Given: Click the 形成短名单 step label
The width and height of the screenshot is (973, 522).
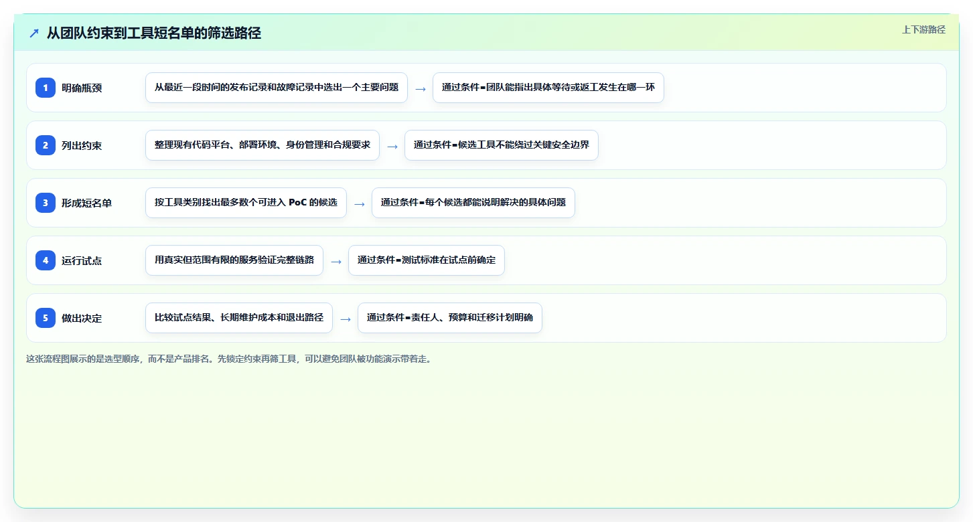Looking at the screenshot, I should [x=86, y=203].
